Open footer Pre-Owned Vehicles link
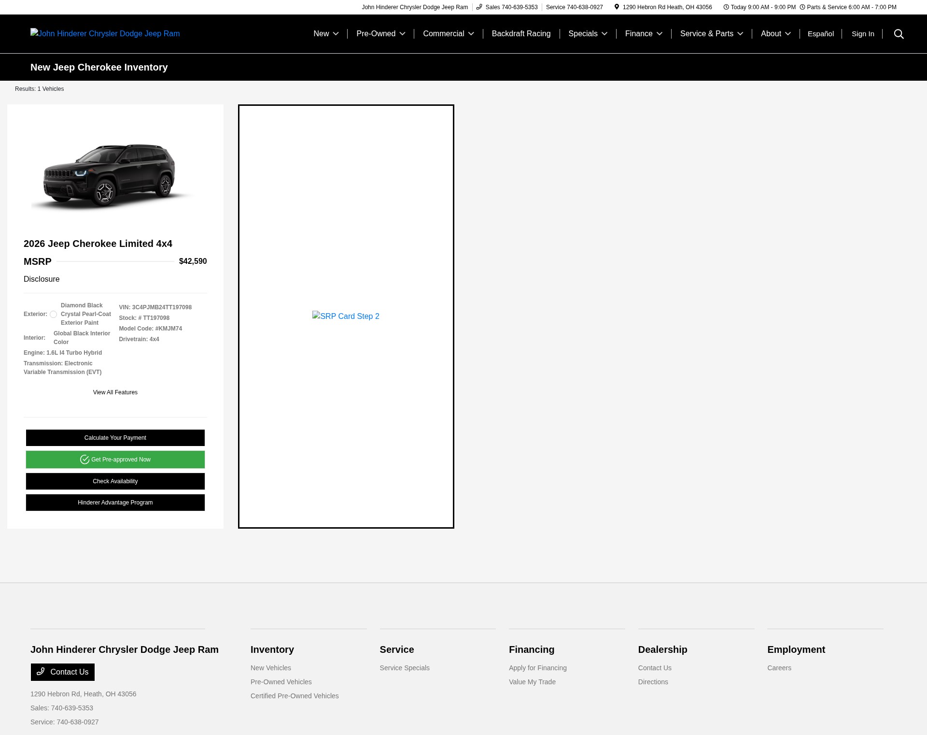This screenshot has height=735, width=927. pyautogui.click(x=281, y=682)
